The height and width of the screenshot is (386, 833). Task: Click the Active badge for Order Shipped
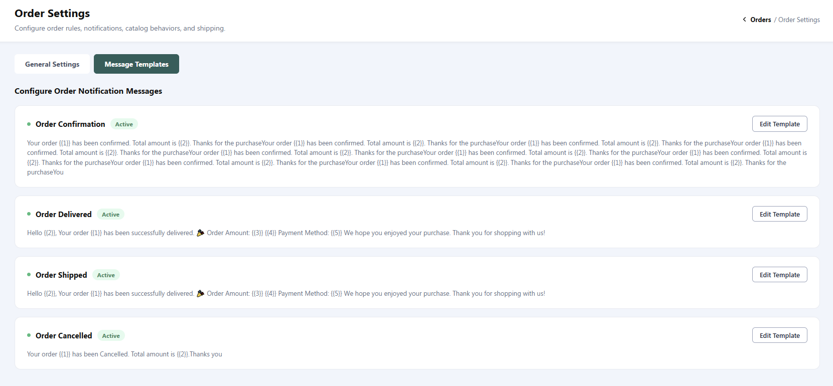[x=106, y=275]
